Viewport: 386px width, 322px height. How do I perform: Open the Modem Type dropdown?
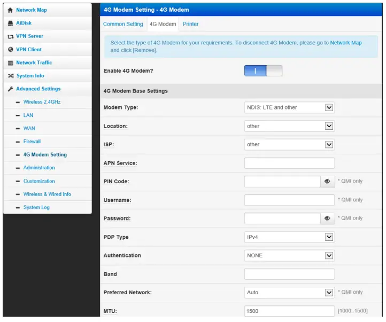(289, 107)
